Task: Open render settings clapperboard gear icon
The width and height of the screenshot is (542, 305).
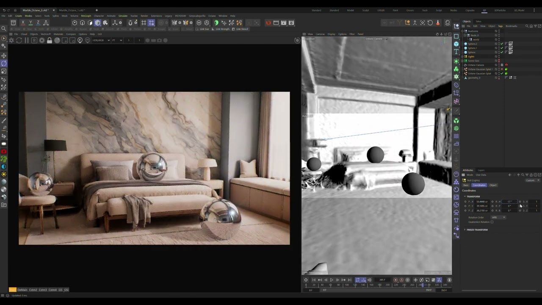Action: coord(291,23)
